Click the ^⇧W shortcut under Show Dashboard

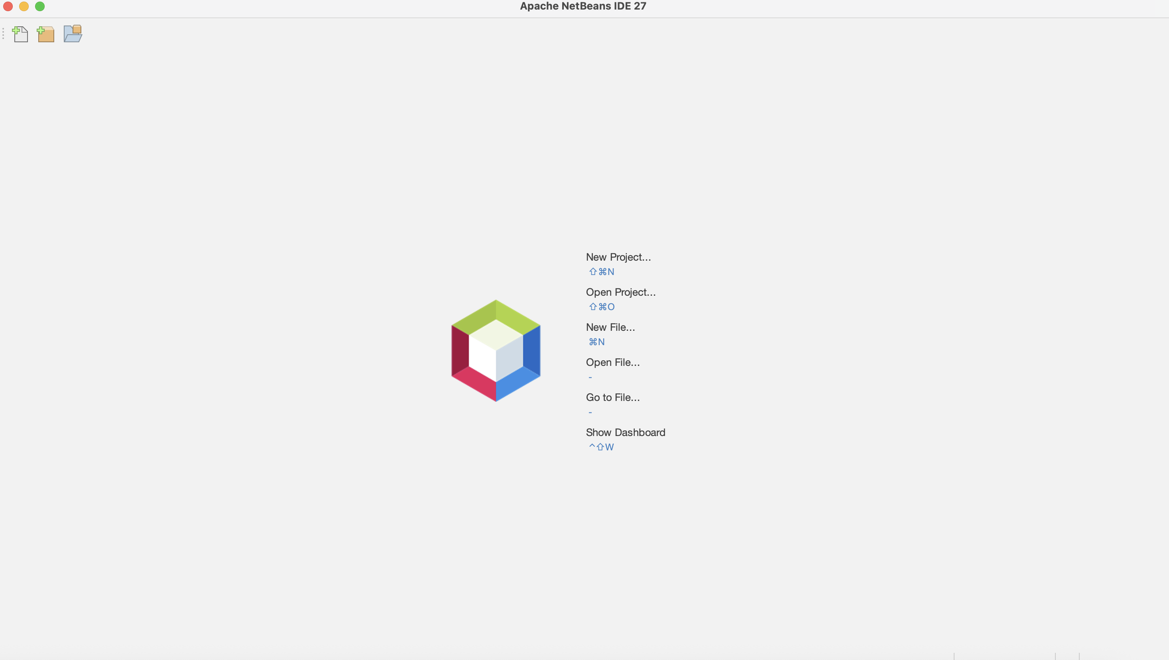click(x=601, y=447)
